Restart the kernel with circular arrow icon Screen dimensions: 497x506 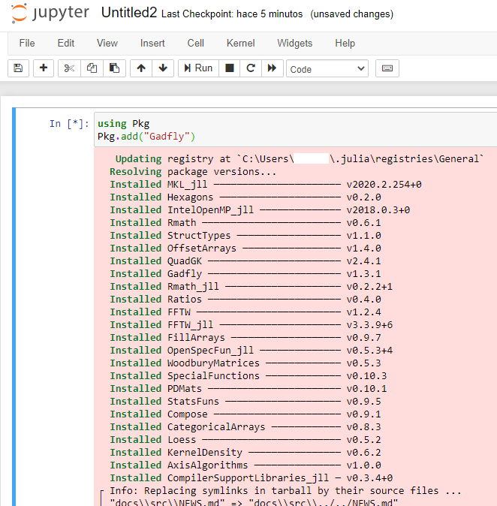tap(251, 68)
